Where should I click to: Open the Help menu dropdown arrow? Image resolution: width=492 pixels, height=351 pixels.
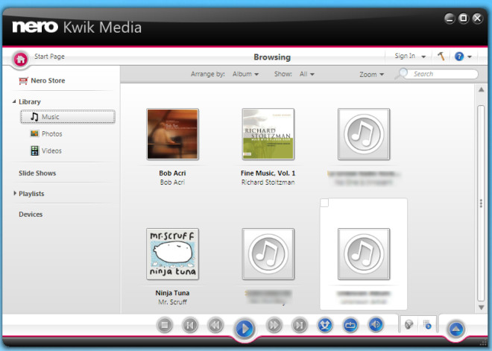click(470, 57)
